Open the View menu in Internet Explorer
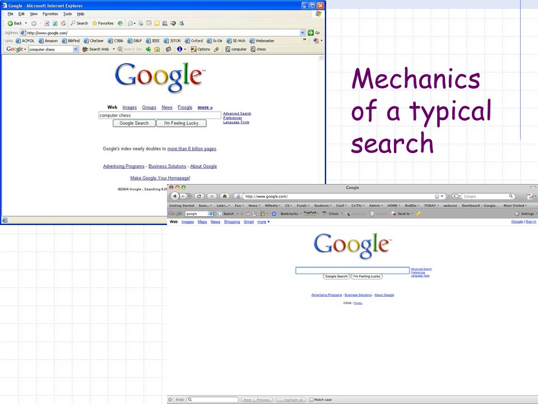Image resolution: width=538 pixels, height=404 pixels. [x=34, y=13]
